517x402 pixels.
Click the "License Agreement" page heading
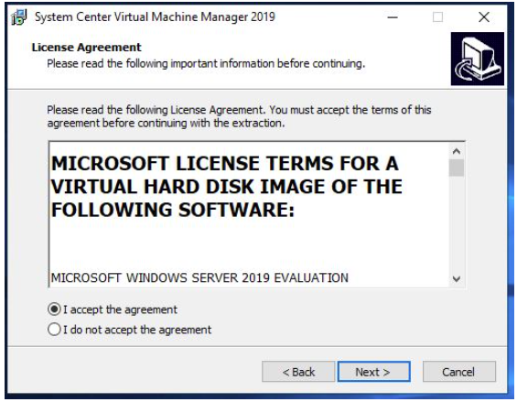point(86,48)
